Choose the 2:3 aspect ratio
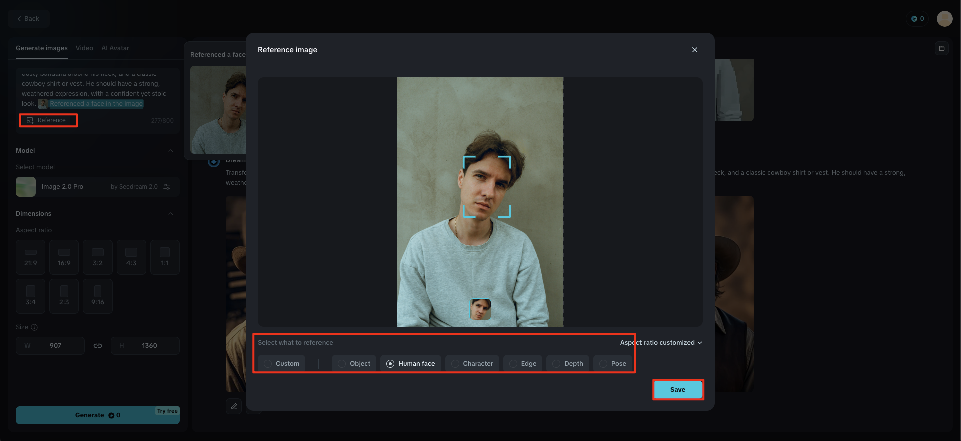Viewport: 961px width, 441px height. click(x=64, y=296)
